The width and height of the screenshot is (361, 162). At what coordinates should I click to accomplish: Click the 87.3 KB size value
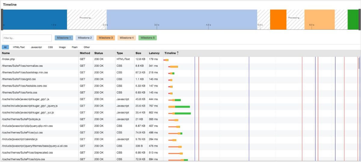(140, 73)
